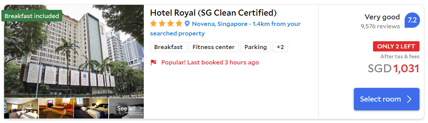Click See all photos thumbnail
The image size is (428, 123).
point(126,108)
